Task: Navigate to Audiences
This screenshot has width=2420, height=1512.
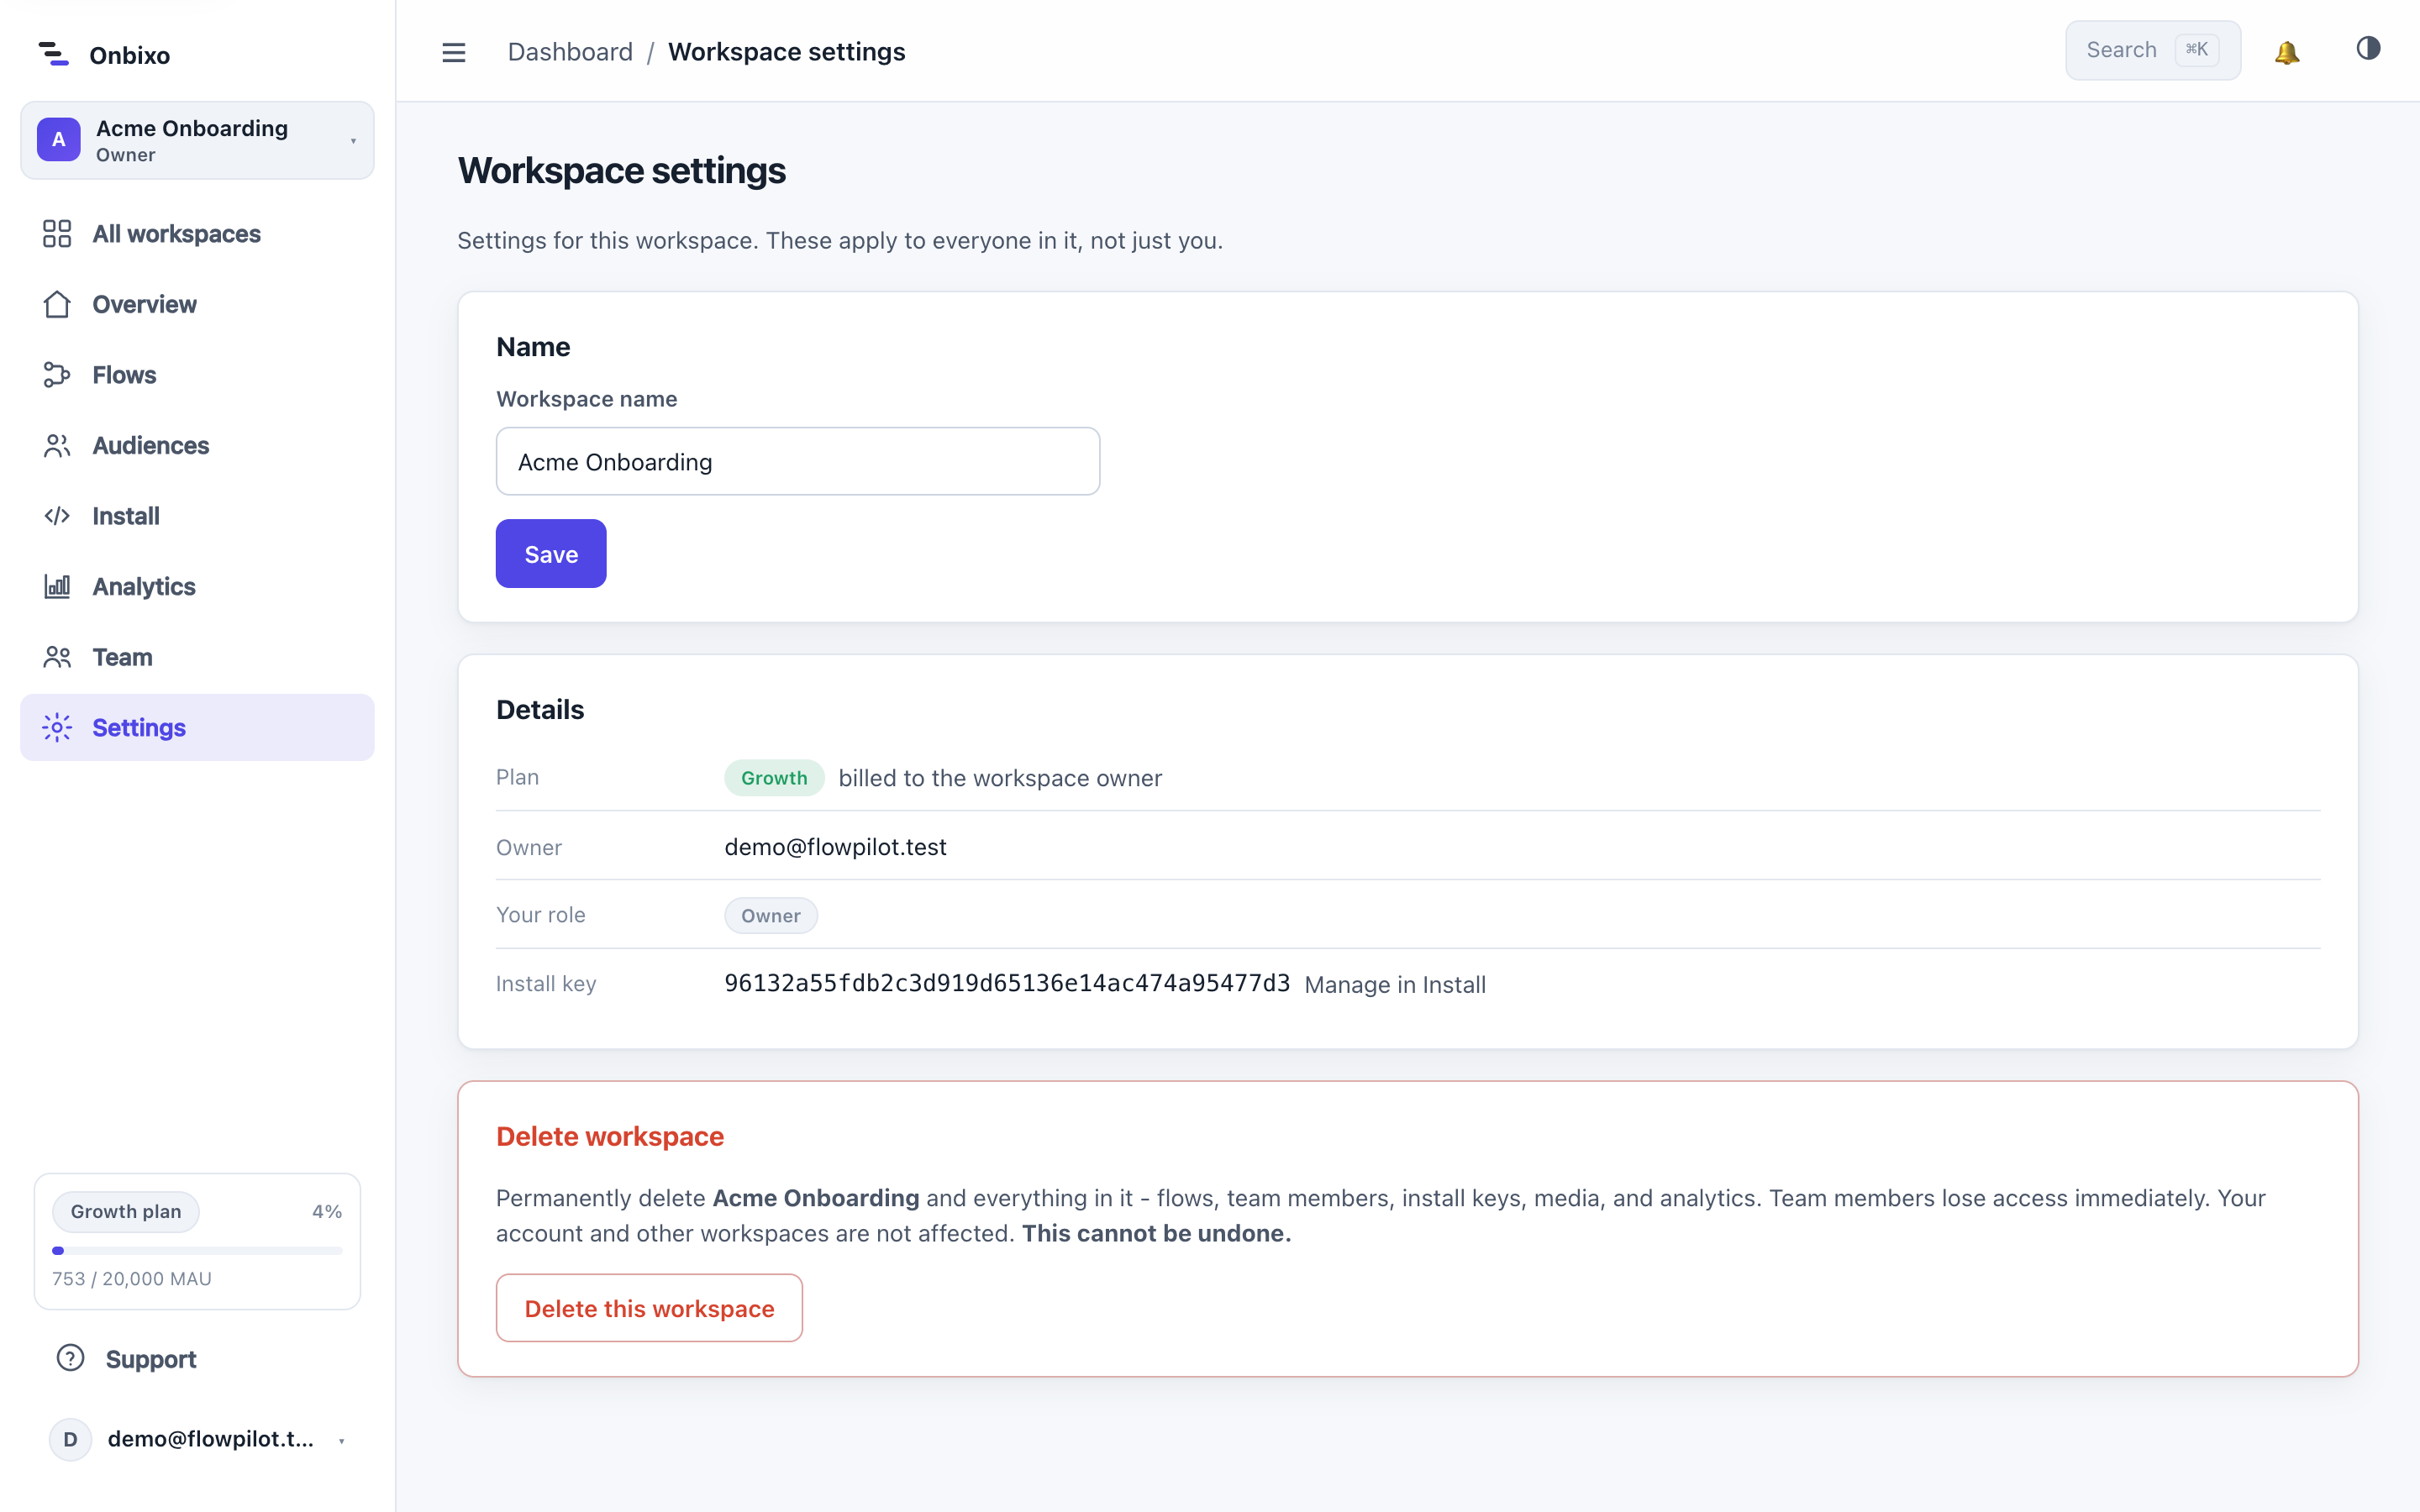Action: (197, 446)
